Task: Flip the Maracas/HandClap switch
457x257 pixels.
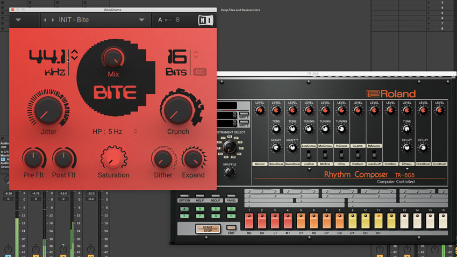Action: pos(374,154)
